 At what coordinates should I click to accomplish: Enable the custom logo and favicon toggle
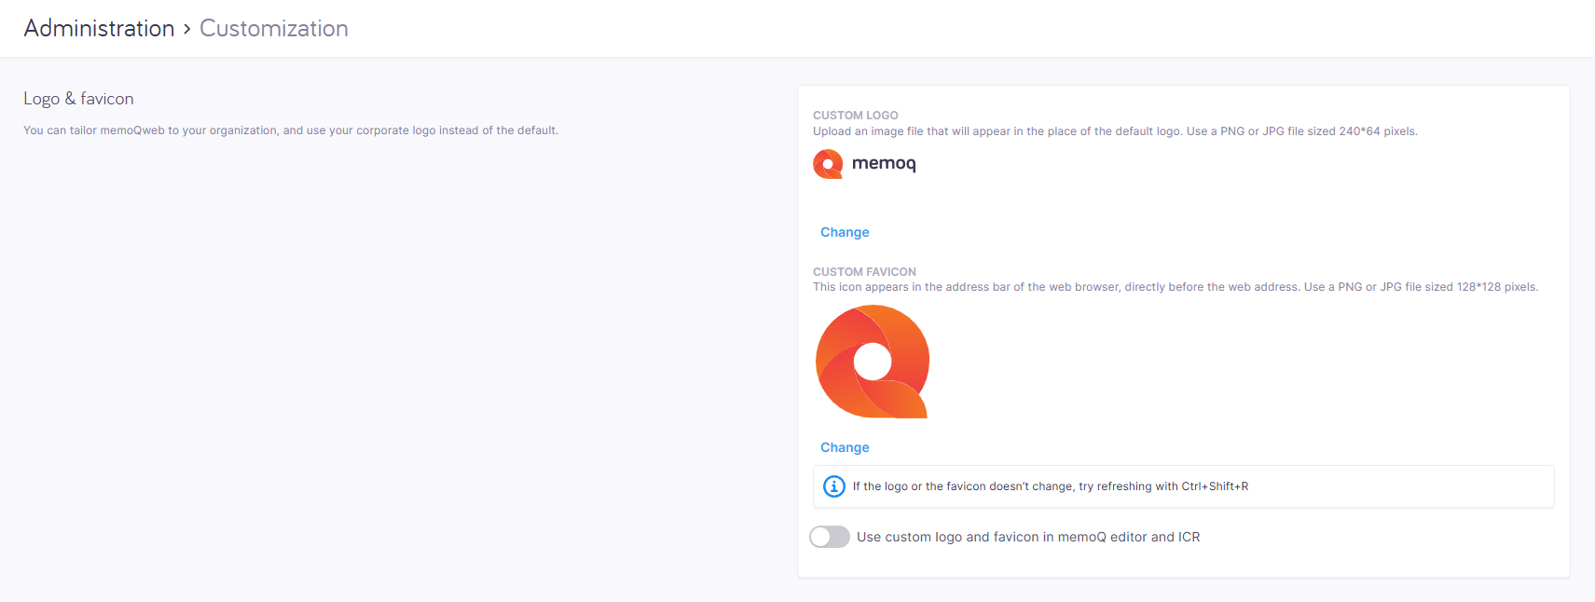pyautogui.click(x=830, y=537)
